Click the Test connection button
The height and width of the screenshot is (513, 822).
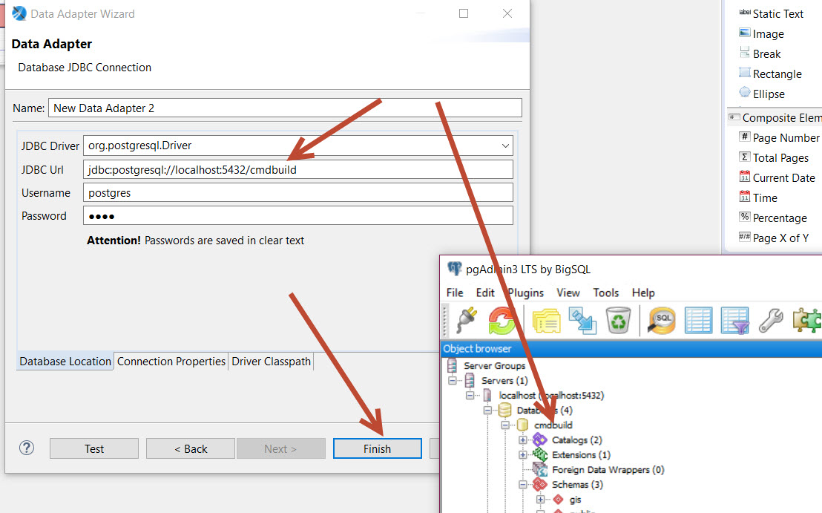tap(94, 448)
